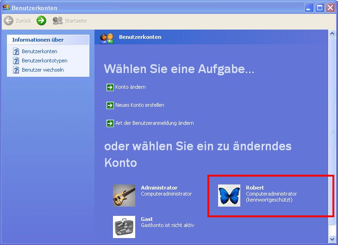Select Robert's blue butterfly picture
Image resolution: width=338 pixels, height=245 pixels.
[229, 196]
